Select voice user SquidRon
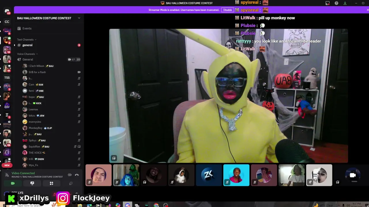 tap(52, 147)
